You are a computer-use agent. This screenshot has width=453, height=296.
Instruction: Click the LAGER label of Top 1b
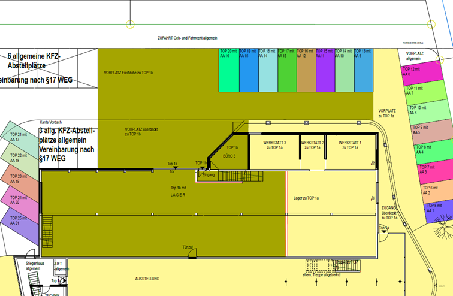(179, 195)
